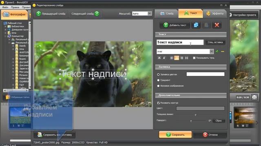Switch to the Слайд tab
Screen dimensions: 261x146
(167, 13)
